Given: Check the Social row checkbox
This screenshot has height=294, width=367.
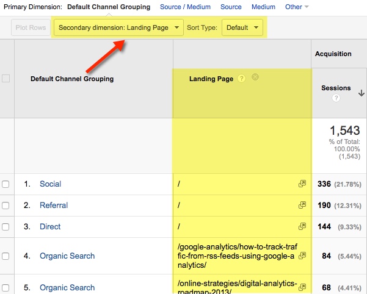Looking at the screenshot, I should click(5, 184).
